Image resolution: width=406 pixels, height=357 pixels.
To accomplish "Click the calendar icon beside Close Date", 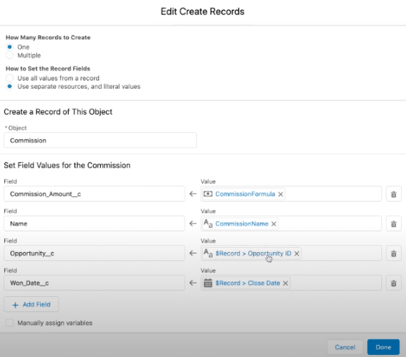I will [x=208, y=283].
